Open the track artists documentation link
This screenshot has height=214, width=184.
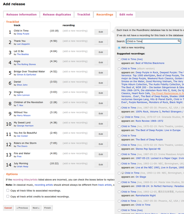click(x=105, y=185)
